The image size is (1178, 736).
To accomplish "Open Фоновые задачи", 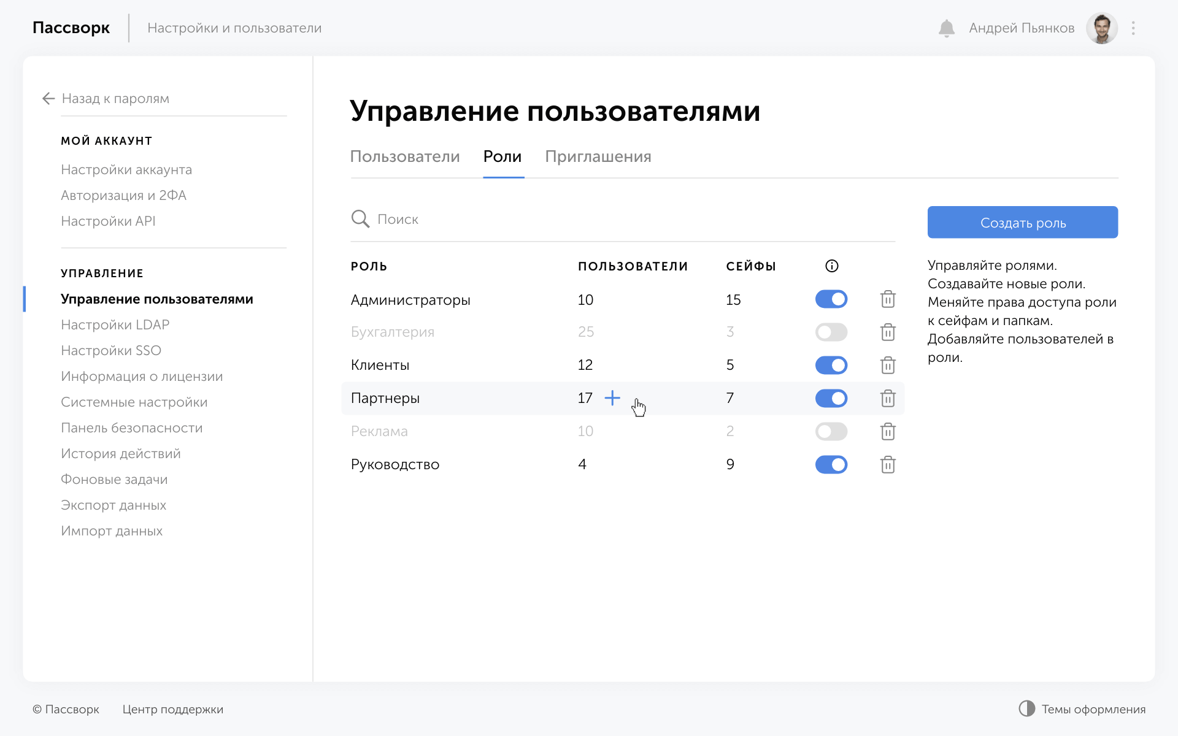I will 114,480.
